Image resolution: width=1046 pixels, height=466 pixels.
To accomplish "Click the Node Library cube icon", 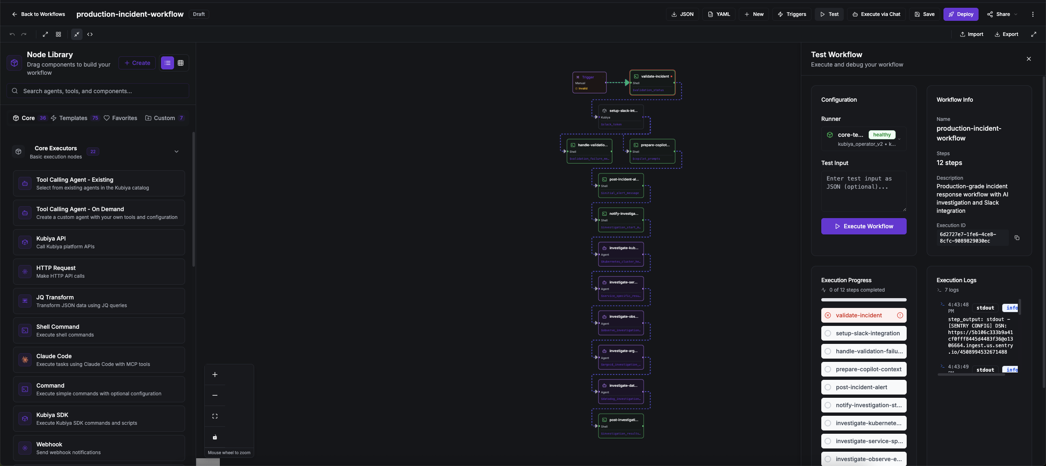I will (x=14, y=63).
